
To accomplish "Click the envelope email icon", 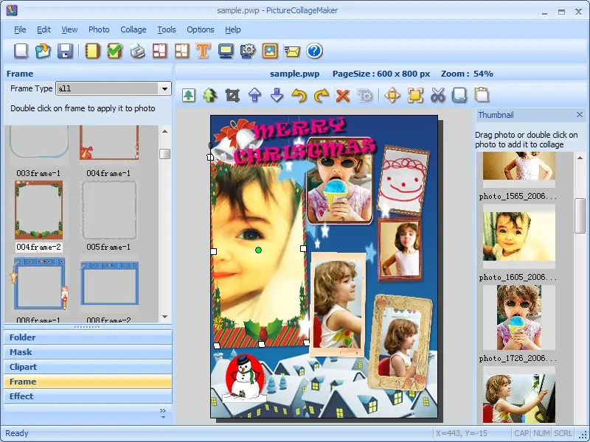I will 292,51.
